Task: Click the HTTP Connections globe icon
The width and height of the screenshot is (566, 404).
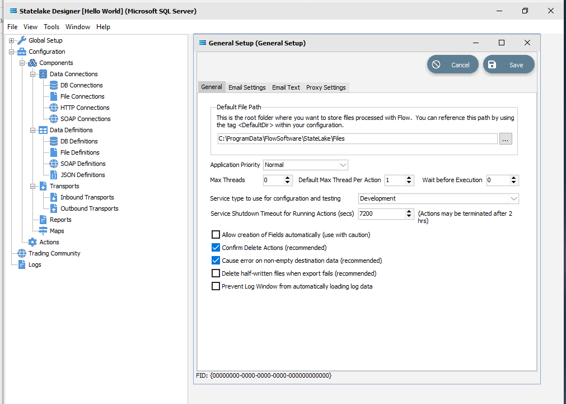Action: click(x=54, y=108)
